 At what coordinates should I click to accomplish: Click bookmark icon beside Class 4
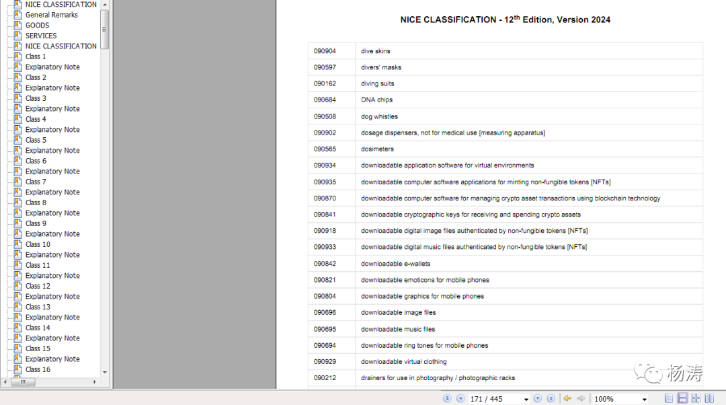[18, 118]
